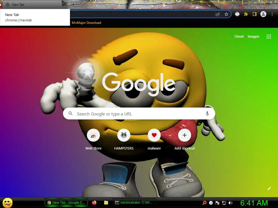Switch to the Administrator command prompt window
The height and width of the screenshot is (208, 278).
(134, 203)
